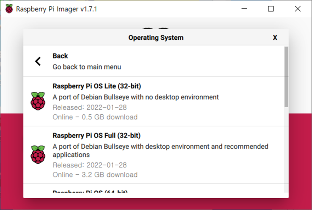This screenshot has width=312, height=210.
Task: Click the Released date under OS Full
Action: 90,165
